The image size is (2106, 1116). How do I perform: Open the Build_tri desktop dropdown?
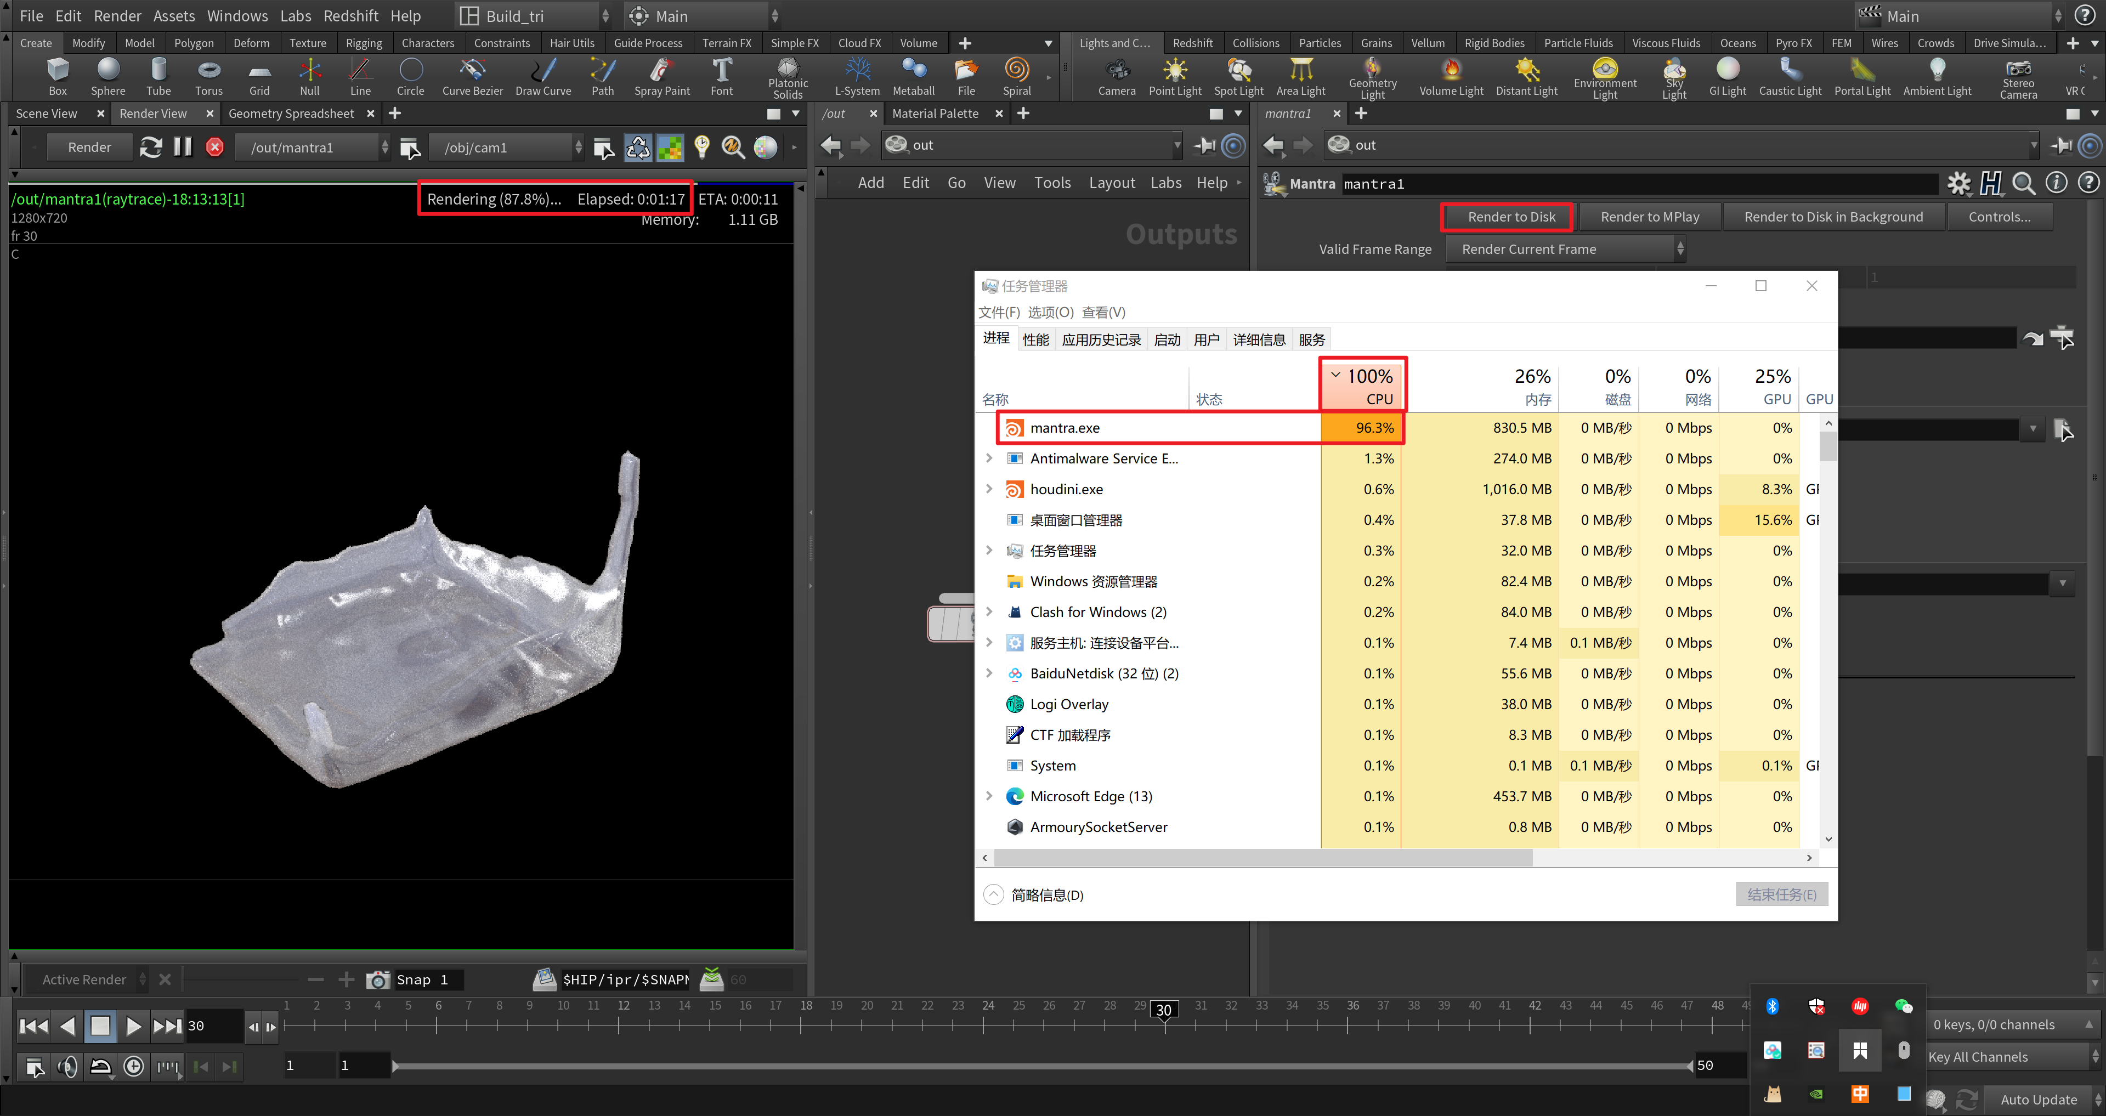(533, 15)
